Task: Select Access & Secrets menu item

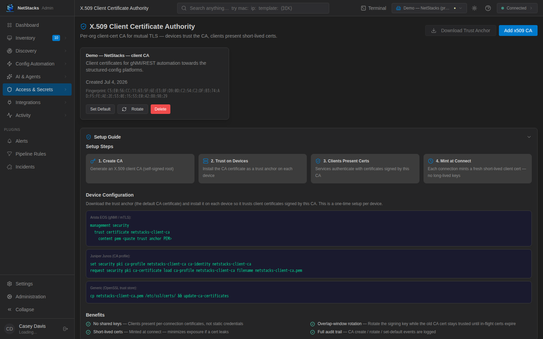Action: [37, 89]
